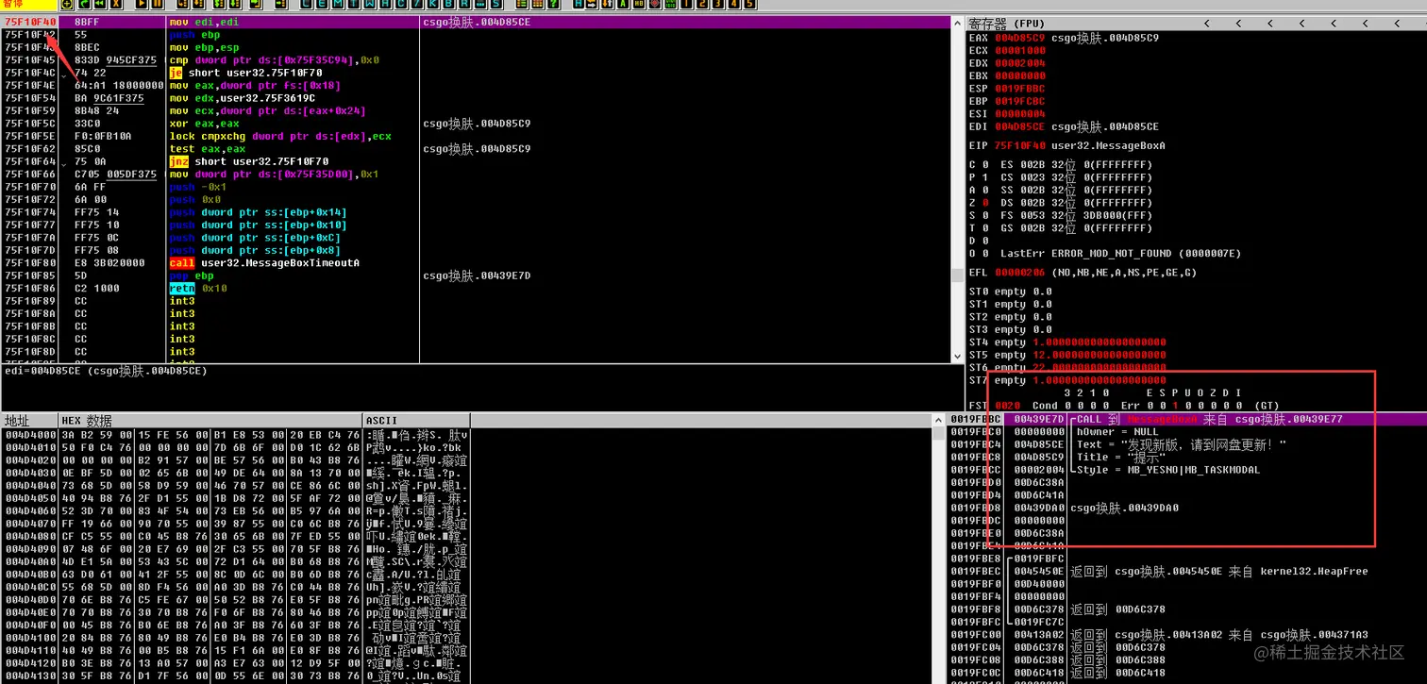Show Patches window (/ button)

pyautogui.click(x=416, y=5)
